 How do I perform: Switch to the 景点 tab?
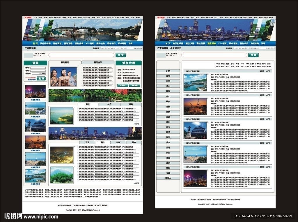88,104
